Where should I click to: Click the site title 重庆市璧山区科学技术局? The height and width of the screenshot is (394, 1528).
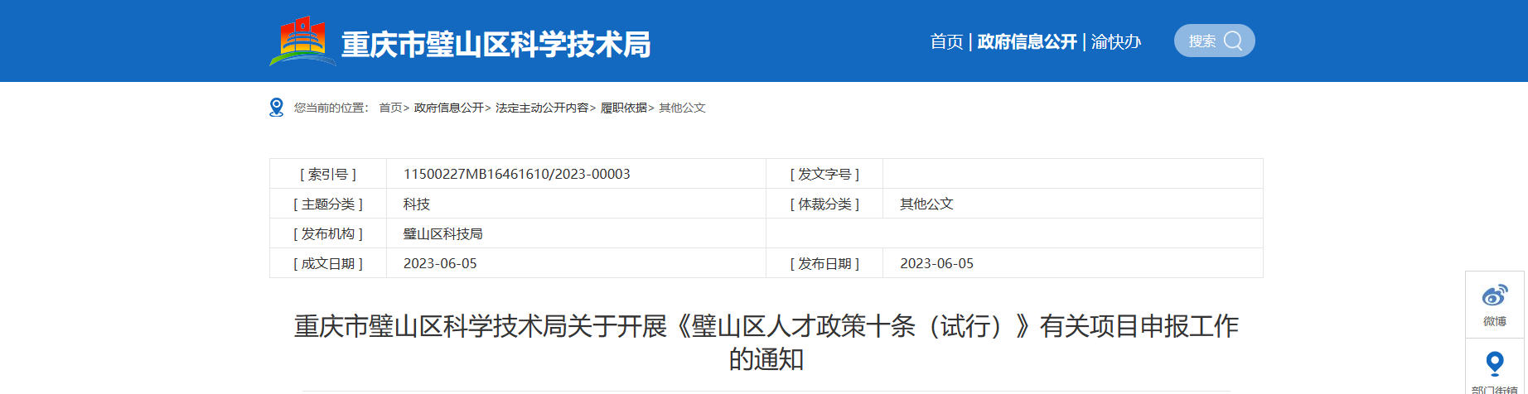click(496, 44)
